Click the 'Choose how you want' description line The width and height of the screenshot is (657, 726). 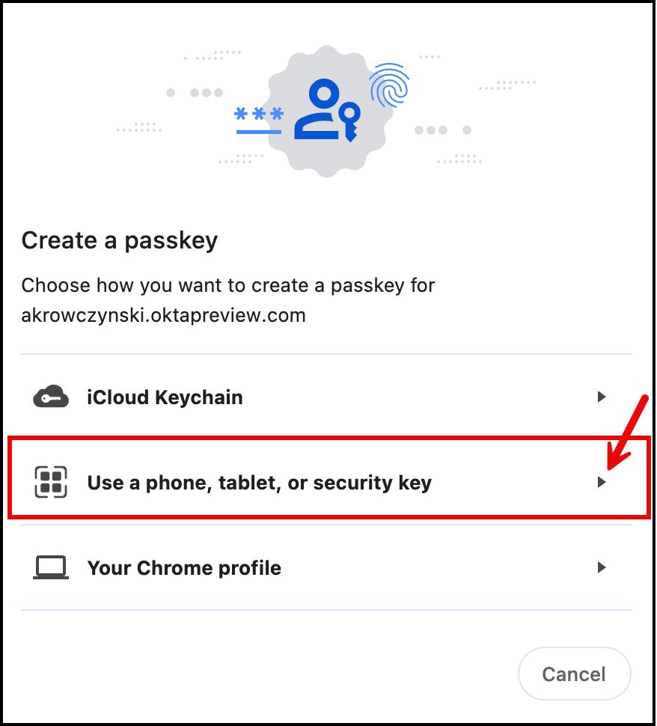[x=227, y=285]
